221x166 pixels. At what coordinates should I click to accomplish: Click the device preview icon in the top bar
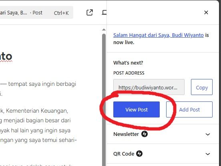point(104,12)
